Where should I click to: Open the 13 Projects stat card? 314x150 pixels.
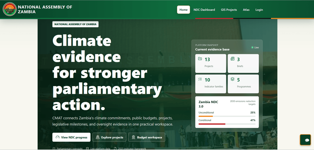pyautogui.click(x=211, y=64)
